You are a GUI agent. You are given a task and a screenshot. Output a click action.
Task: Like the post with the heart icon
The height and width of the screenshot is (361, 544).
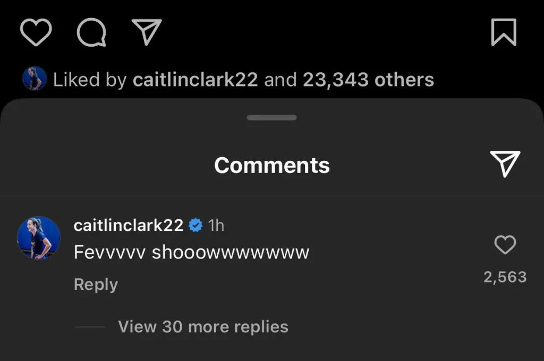pos(35,32)
